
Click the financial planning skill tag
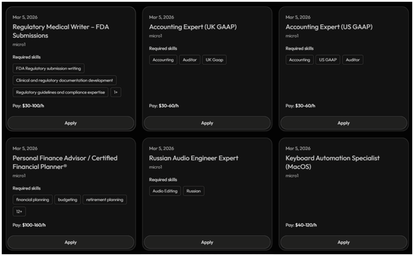point(33,200)
